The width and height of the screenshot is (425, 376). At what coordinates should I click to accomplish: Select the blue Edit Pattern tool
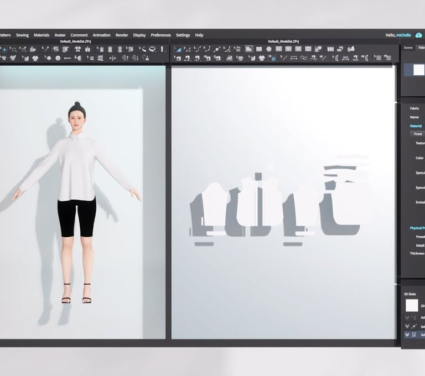point(178,49)
